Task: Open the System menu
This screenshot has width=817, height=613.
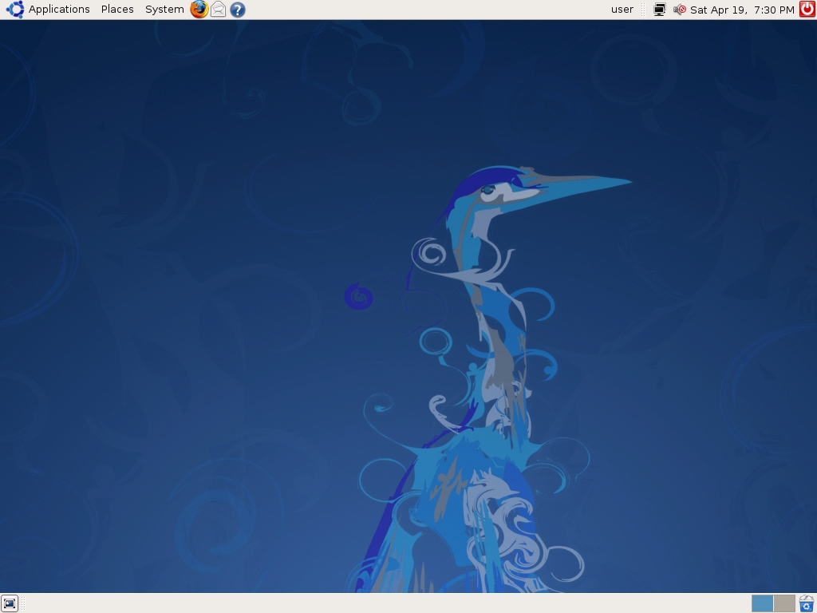Action: coord(164,10)
